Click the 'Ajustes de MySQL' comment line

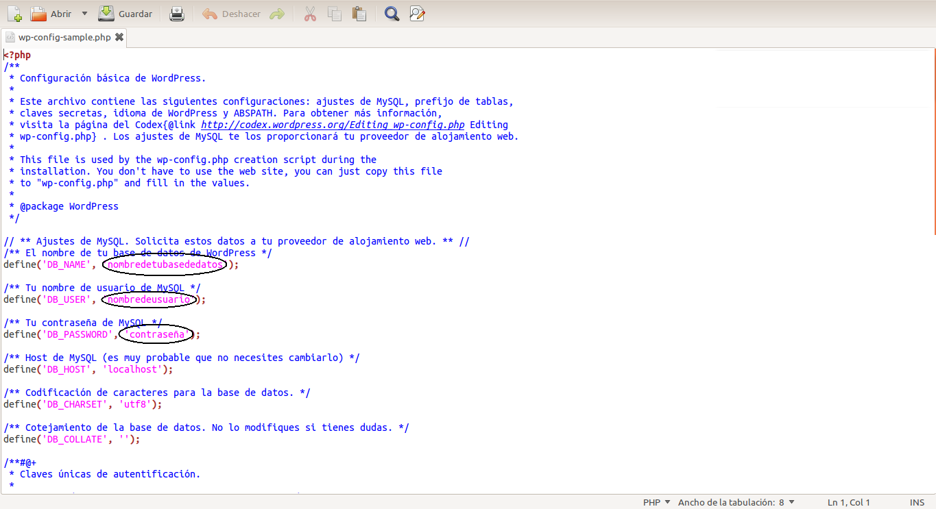point(237,241)
